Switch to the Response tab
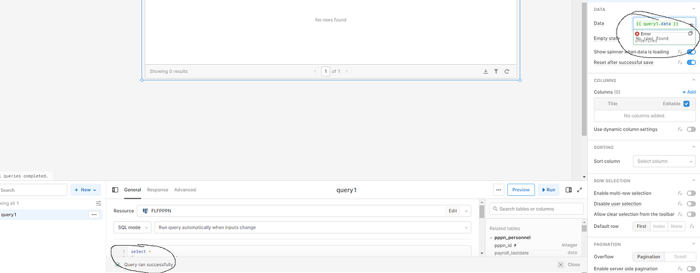Screen dimensions: 700x273 (158, 190)
